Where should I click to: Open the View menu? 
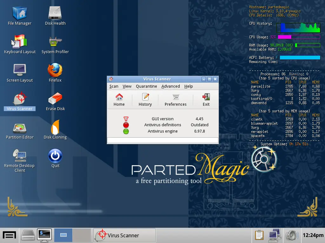pyautogui.click(x=127, y=86)
